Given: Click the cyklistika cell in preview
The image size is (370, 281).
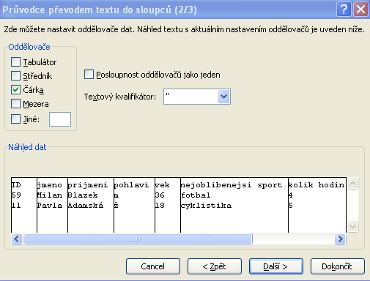Looking at the screenshot, I should (x=206, y=206).
